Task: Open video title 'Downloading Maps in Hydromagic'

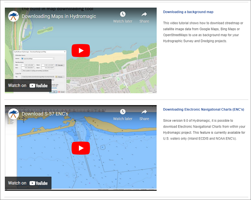Action: pyautogui.click(x=59, y=16)
